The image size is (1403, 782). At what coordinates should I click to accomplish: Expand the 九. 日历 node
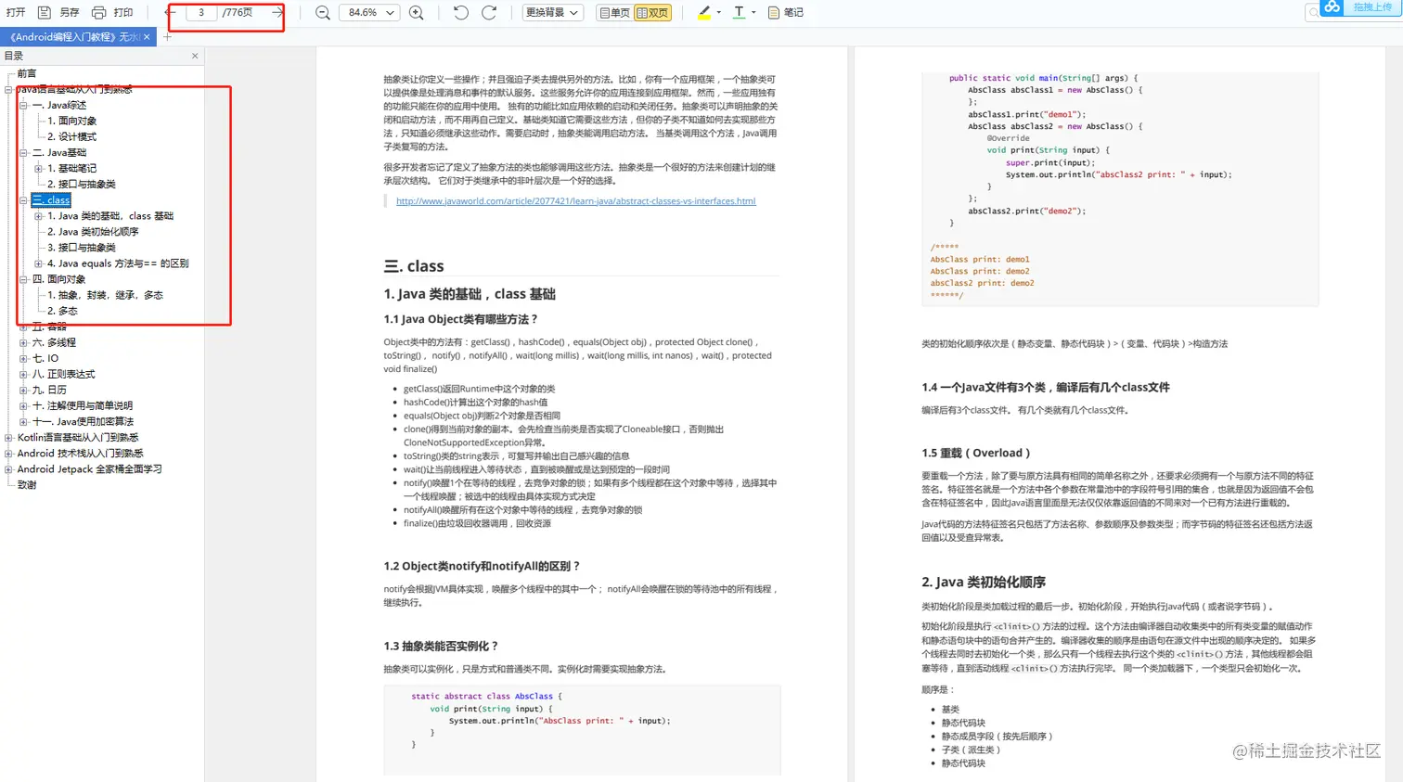click(23, 390)
